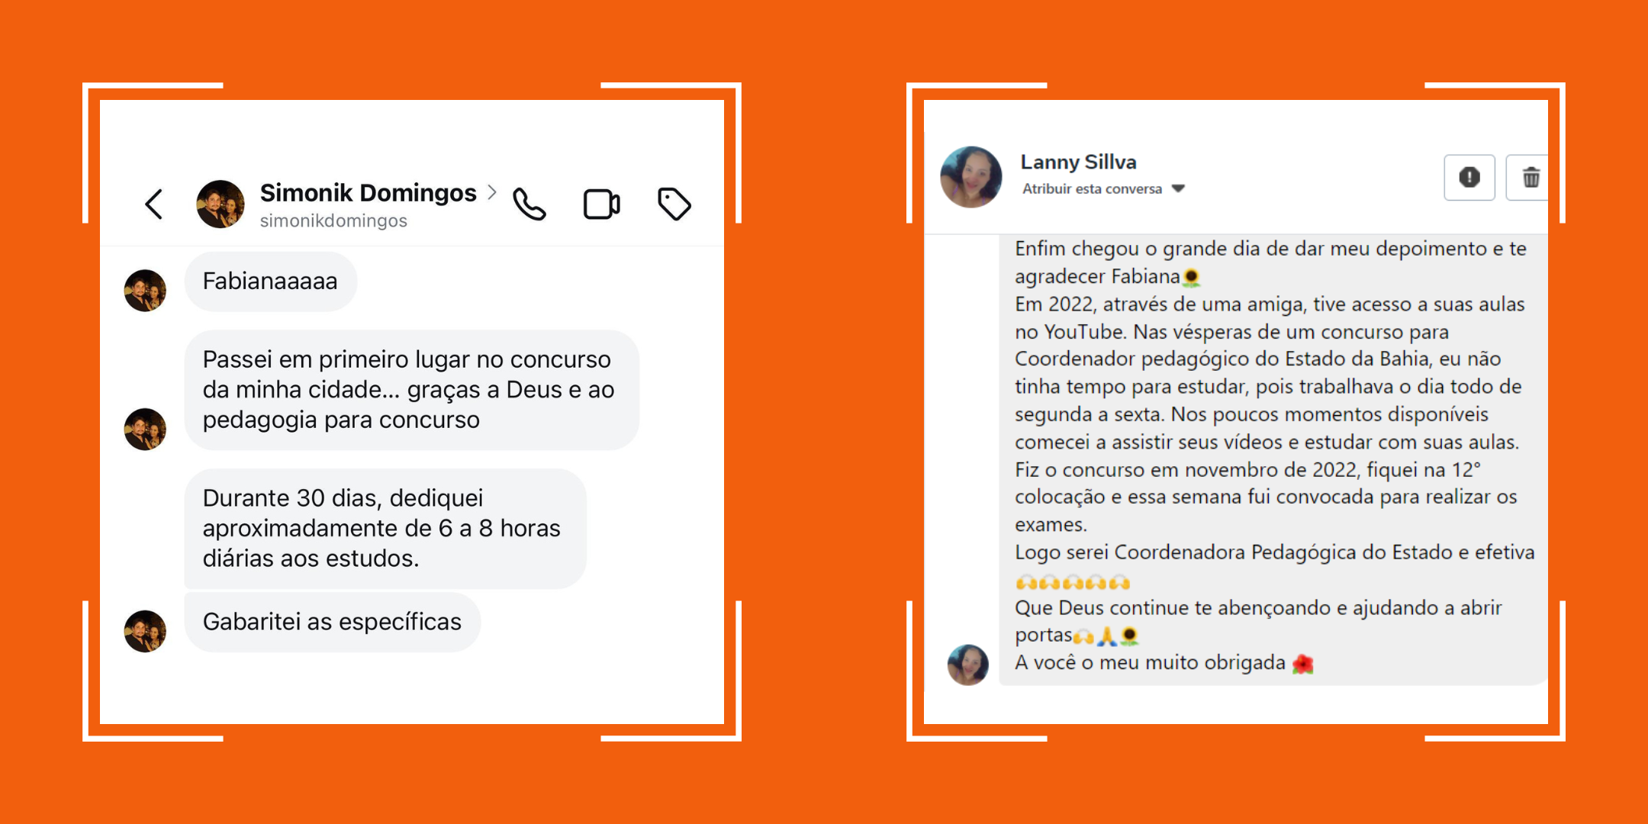Screen dimensions: 1648x824
Task: Click the report alert icon button
Action: click(x=1469, y=177)
